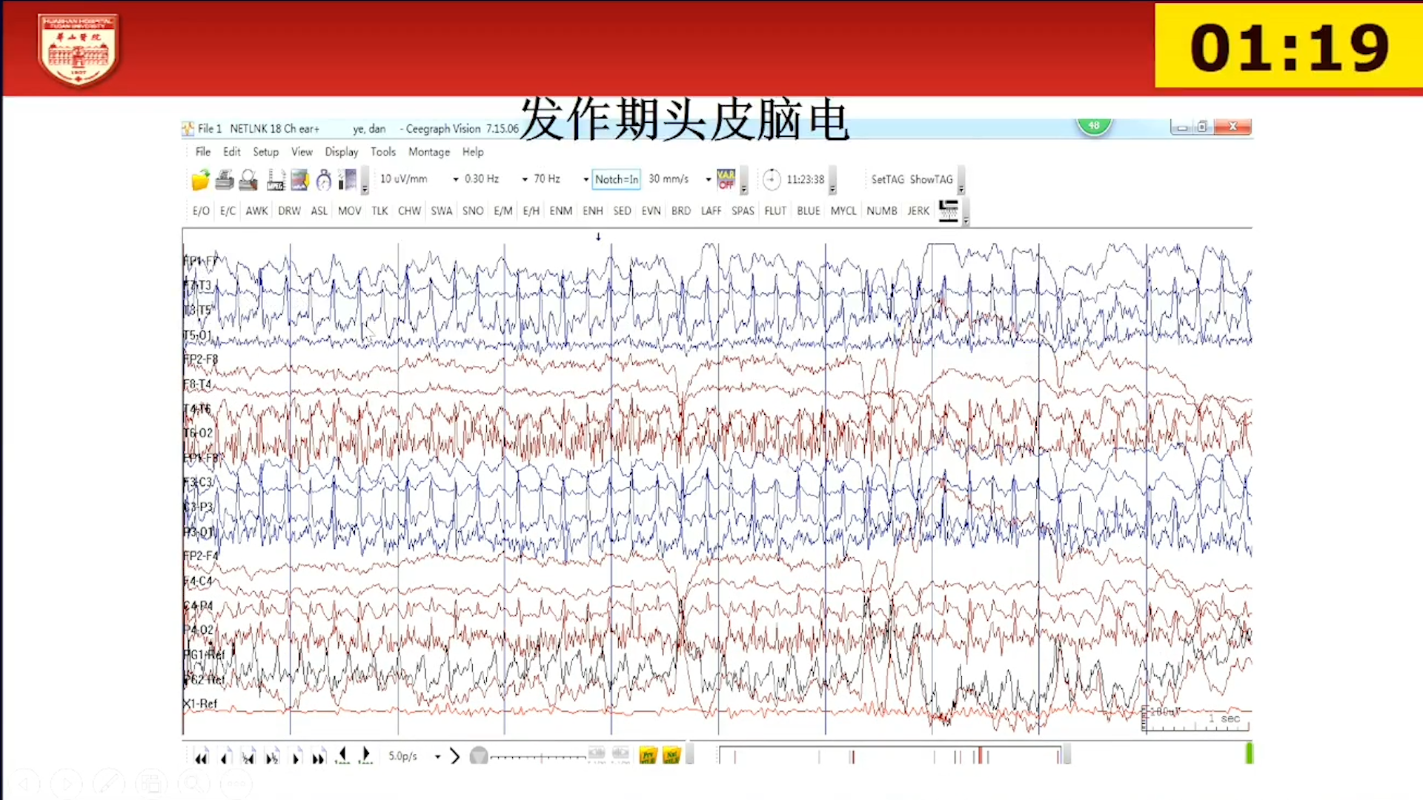
Task: Toggle the E/O eyes open marker
Action: click(x=201, y=211)
